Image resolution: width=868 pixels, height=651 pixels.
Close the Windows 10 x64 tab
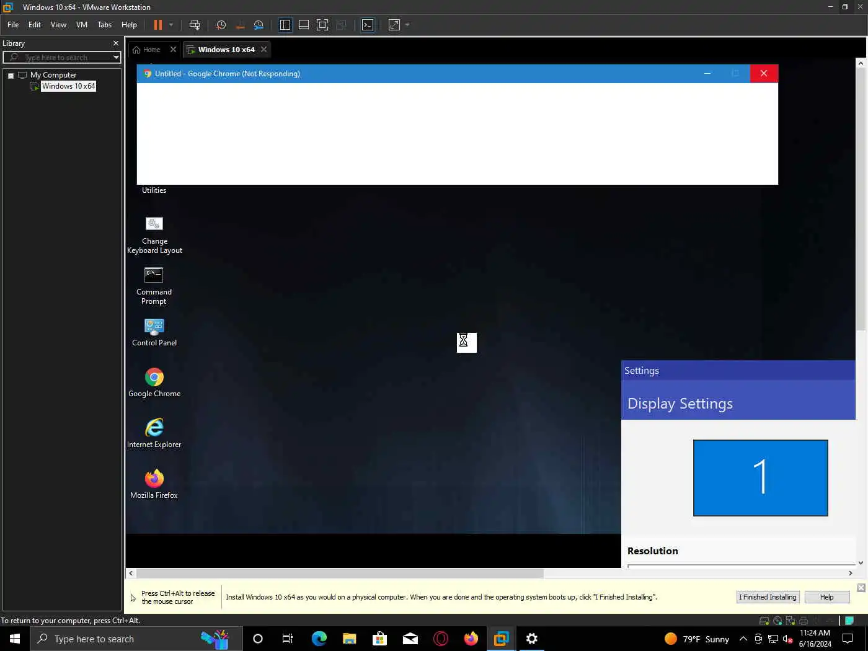pyautogui.click(x=263, y=50)
